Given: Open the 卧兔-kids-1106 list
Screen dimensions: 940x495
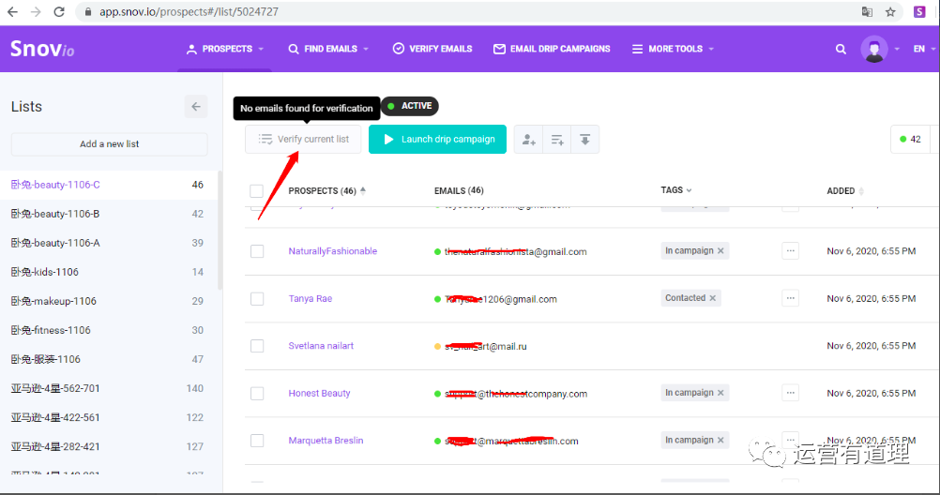Looking at the screenshot, I should pos(45,272).
